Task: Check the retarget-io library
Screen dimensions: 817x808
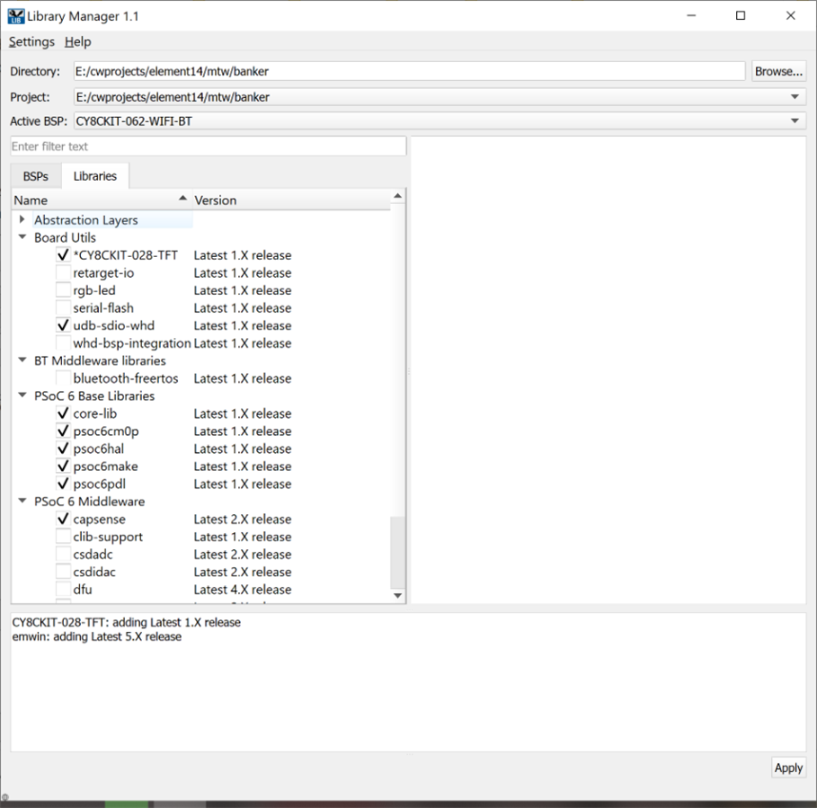Action: coord(63,272)
